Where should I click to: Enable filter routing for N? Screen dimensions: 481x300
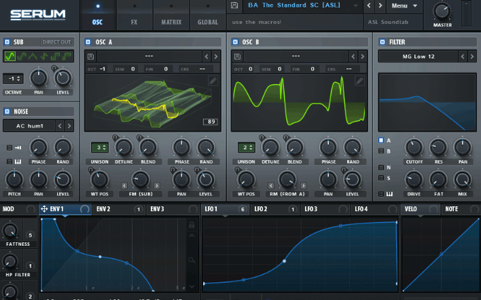click(x=381, y=168)
